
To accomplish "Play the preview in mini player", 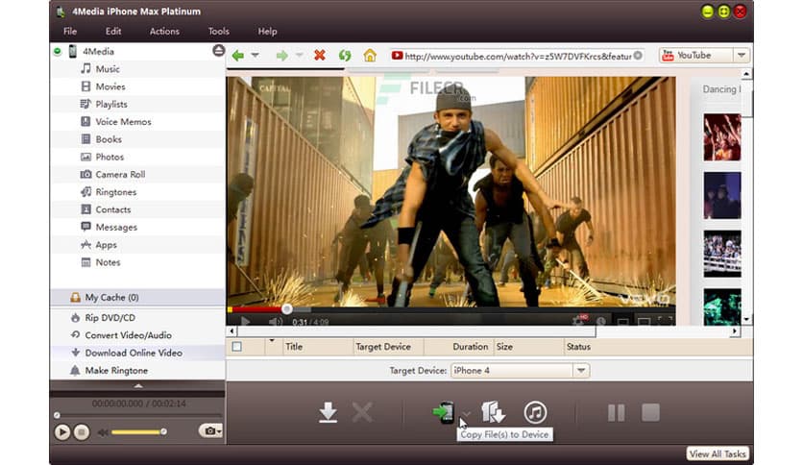I will click(62, 432).
